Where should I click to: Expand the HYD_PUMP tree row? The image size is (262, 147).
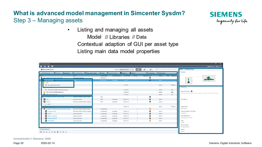click(x=44, y=121)
